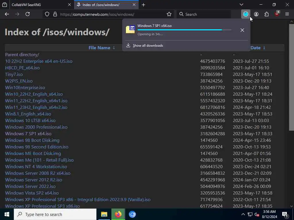Click the Windows Server 2022.iso link
Image resolution: width=294 pixels, height=220 pixels.
pyautogui.click(x=30, y=186)
